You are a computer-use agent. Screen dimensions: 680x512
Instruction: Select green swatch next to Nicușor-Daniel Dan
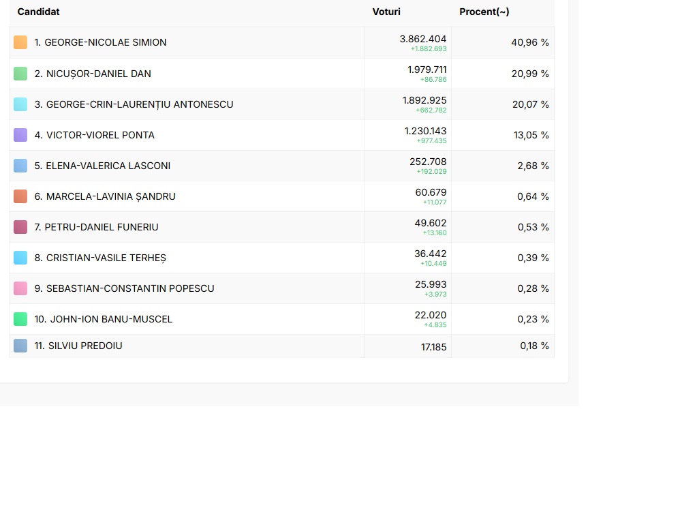(x=20, y=74)
